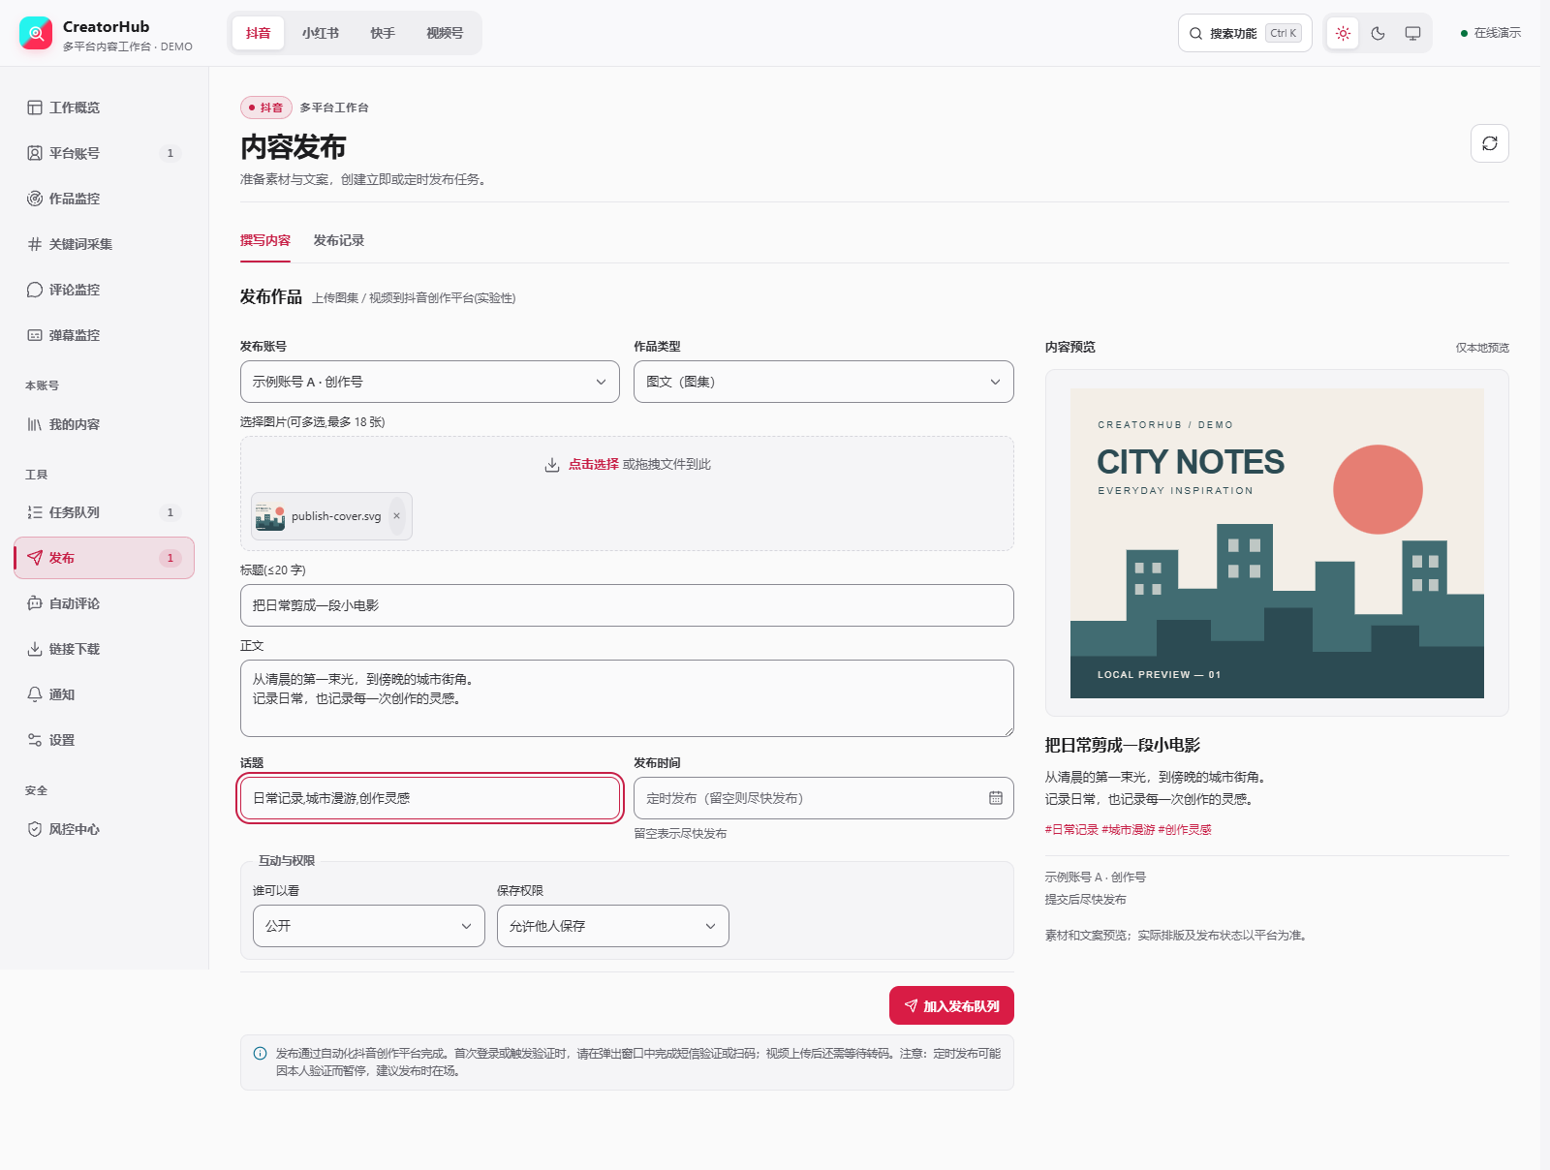Switch to dark theme

tap(1378, 33)
